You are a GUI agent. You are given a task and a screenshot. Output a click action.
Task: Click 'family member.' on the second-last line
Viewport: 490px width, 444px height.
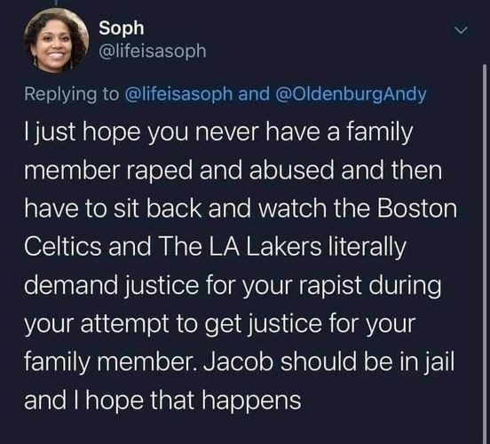coord(111,361)
